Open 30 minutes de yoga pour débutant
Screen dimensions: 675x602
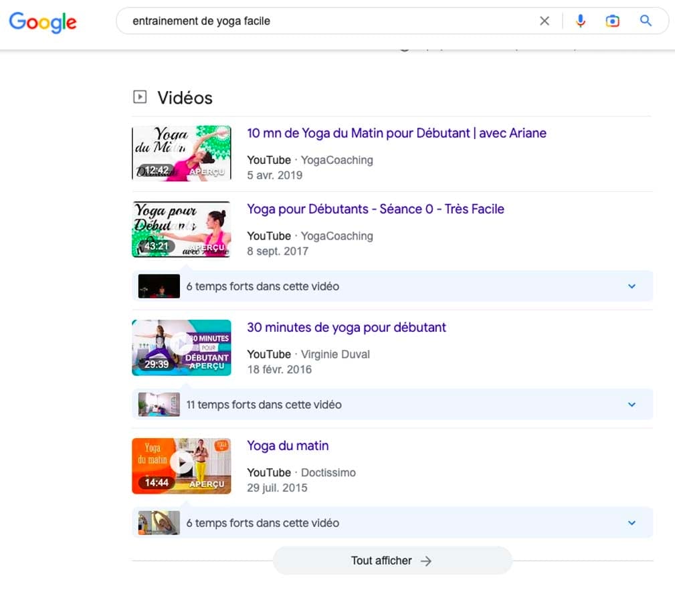point(346,328)
